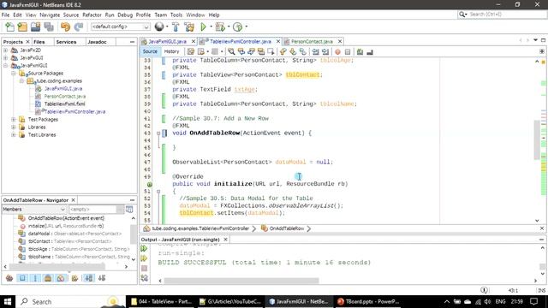Toggle Show Non-Public Members in Navigator
The height and width of the screenshot is (308, 548).
(x=48, y=278)
